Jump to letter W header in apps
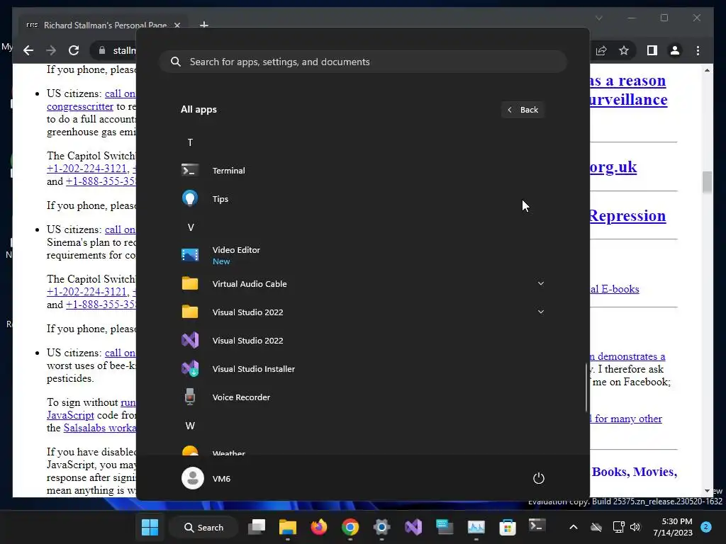The width and height of the screenshot is (726, 544). 190,426
